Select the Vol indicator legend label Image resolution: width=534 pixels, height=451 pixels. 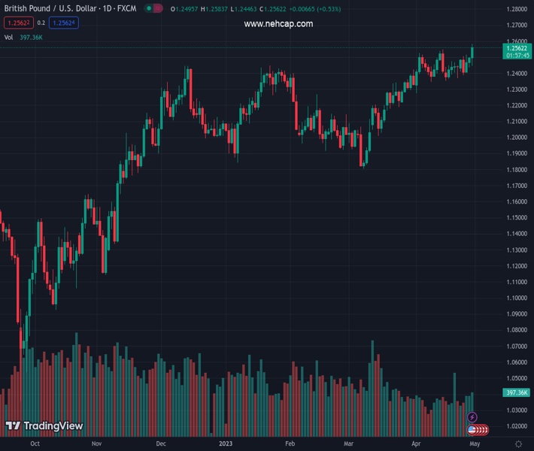(8, 37)
